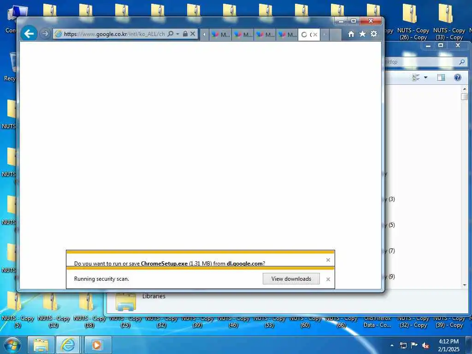The image size is (472, 354).
Task: Click the IE forward arrow button
Action: pos(45,34)
